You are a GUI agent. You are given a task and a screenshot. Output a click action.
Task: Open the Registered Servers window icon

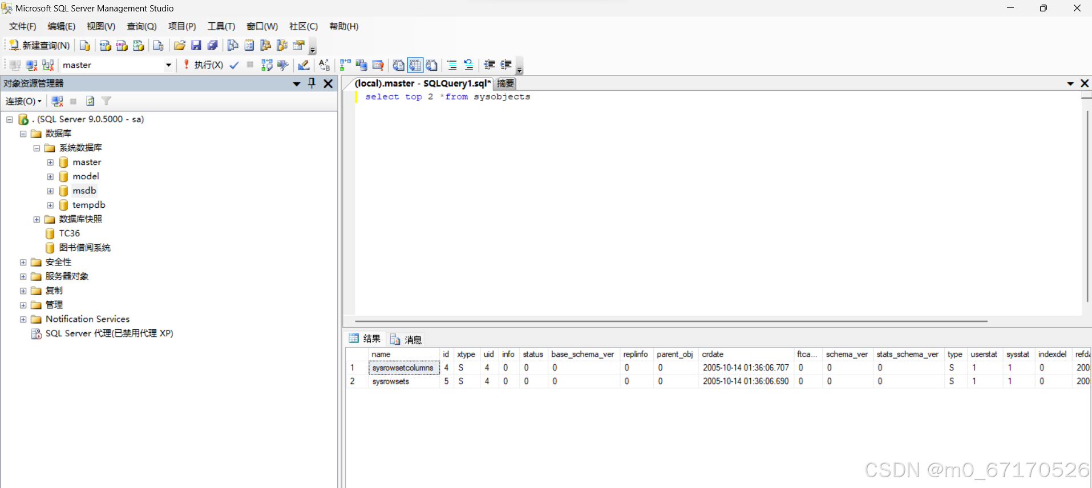tap(233, 46)
